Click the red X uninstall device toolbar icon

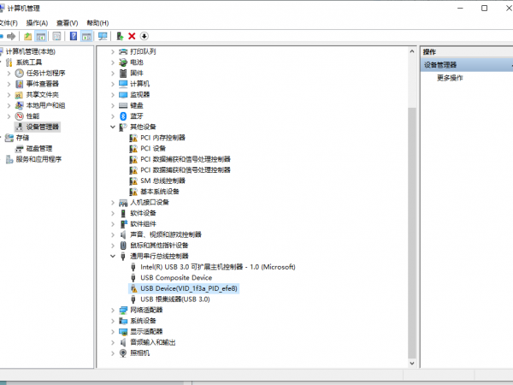coord(132,36)
